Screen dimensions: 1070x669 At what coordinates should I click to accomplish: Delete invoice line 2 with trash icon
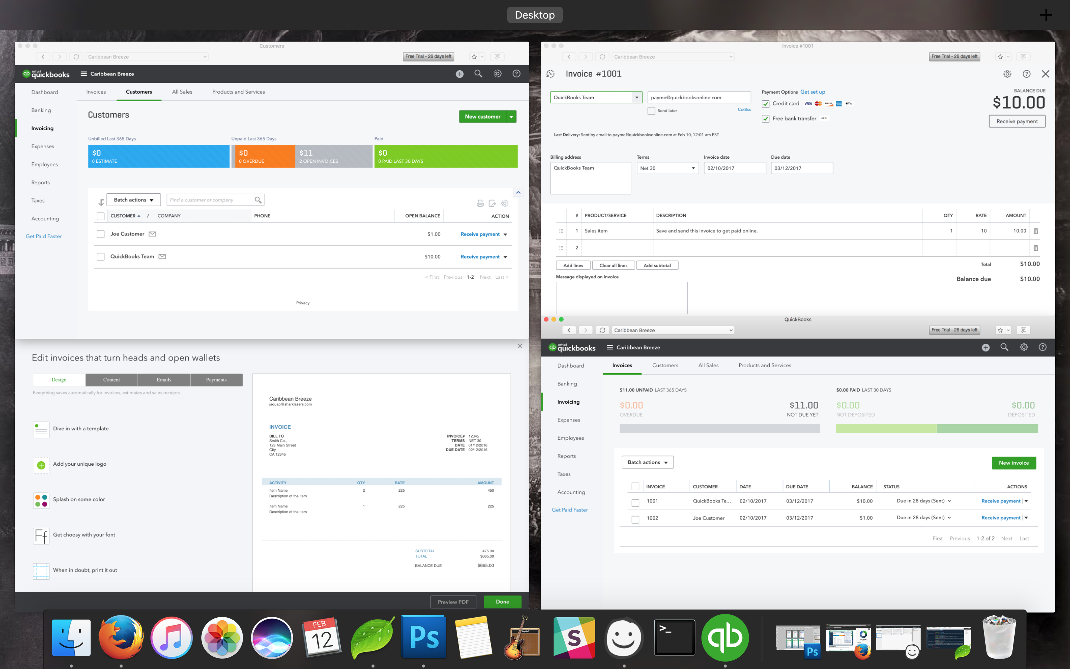(x=1035, y=248)
